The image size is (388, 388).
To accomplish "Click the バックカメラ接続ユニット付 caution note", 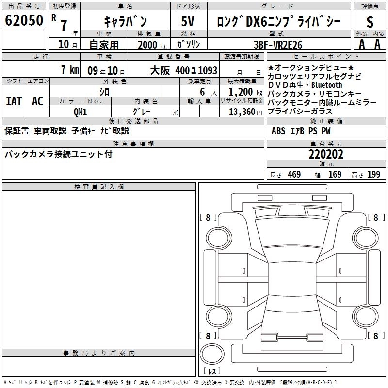I will coord(58,155).
